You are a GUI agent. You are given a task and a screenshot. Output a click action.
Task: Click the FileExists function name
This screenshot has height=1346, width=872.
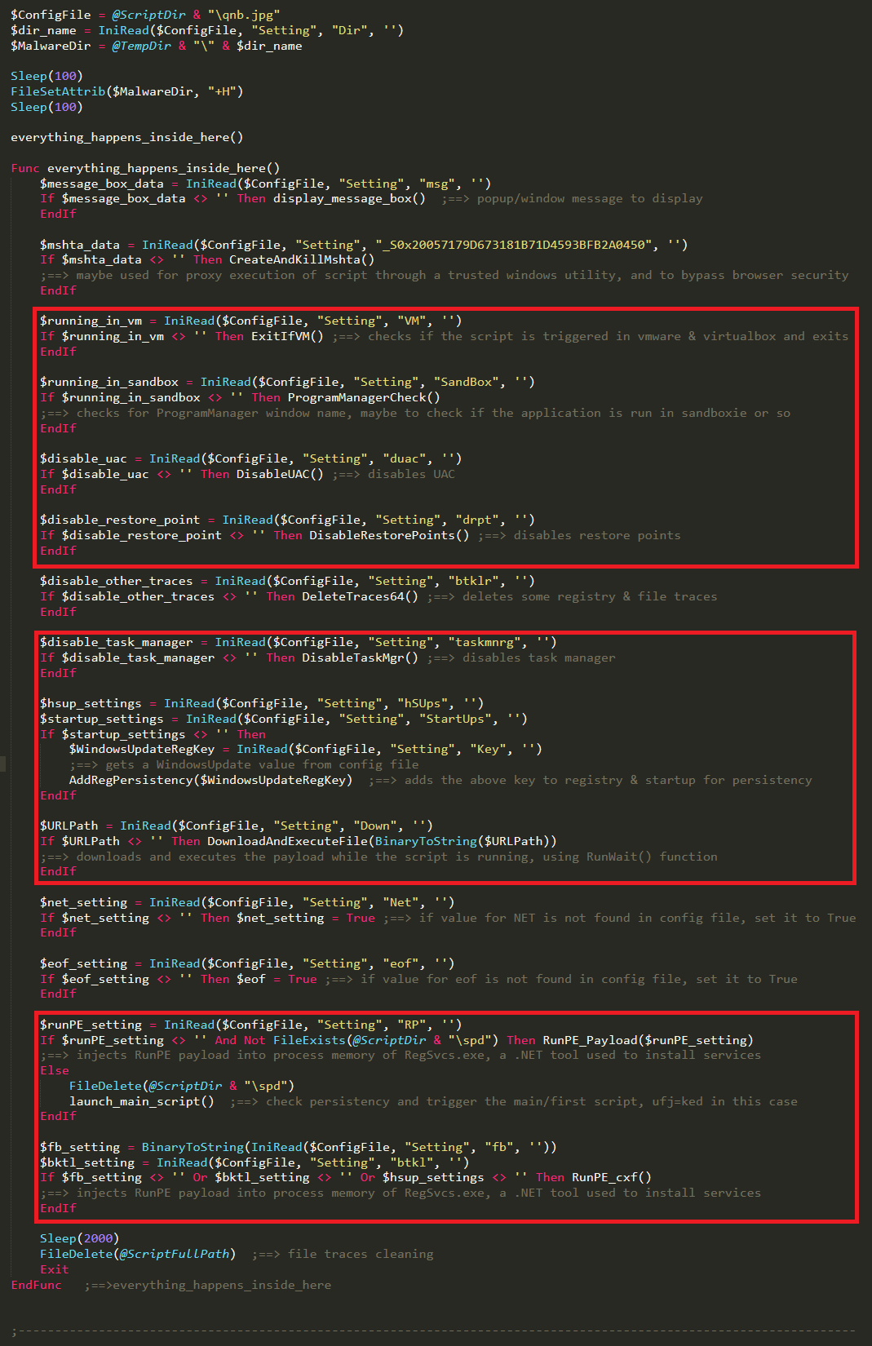(x=309, y=1040)
